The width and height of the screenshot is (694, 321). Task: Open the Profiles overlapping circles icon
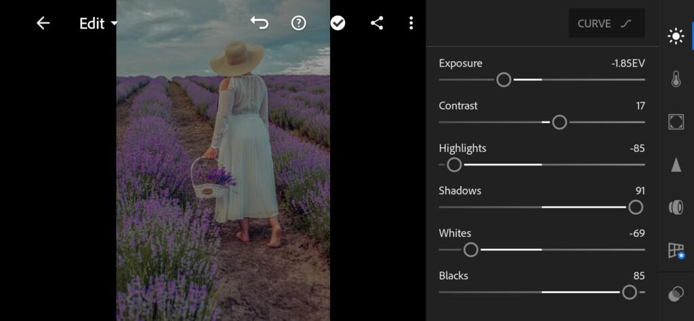click(675, 294)
